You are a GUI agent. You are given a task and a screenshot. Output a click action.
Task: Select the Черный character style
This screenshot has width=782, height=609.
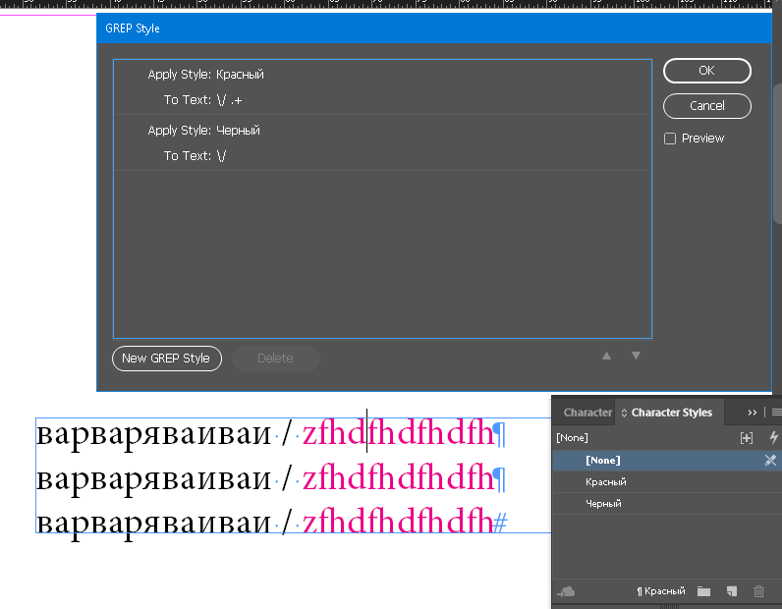tap(667, 503)
